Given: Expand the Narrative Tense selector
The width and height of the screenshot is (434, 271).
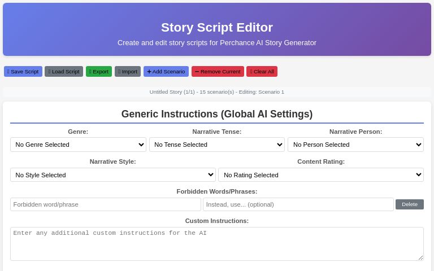Looking at the screenshot, I should point(217,145).
